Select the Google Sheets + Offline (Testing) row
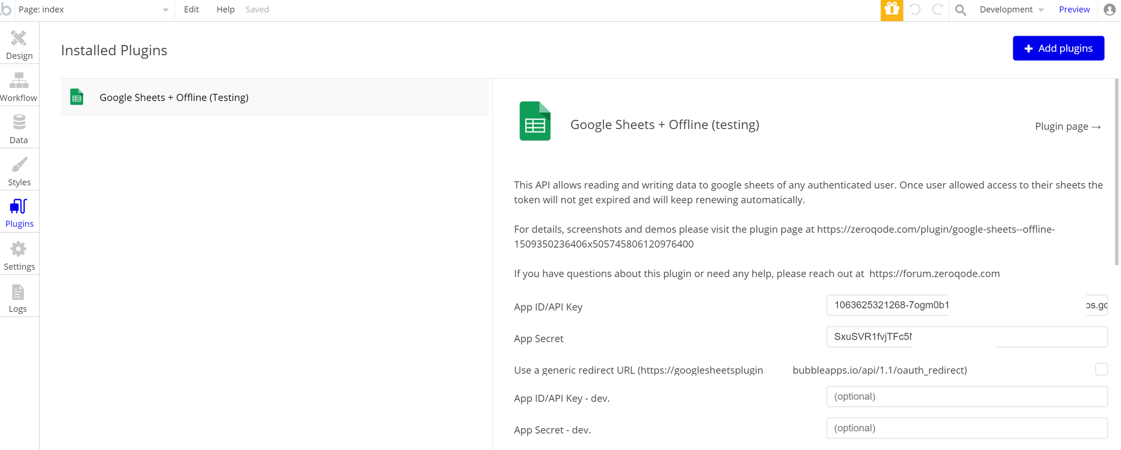The width and height of the screenshot is (1121, 450). [275, 97]
